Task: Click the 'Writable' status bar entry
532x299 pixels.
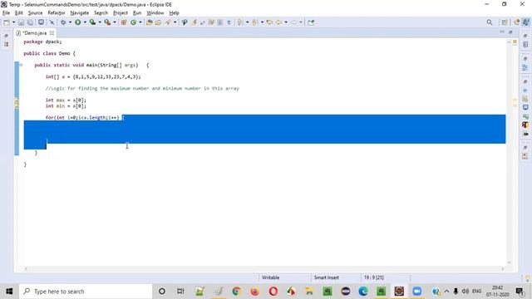Action: [270, 277]
